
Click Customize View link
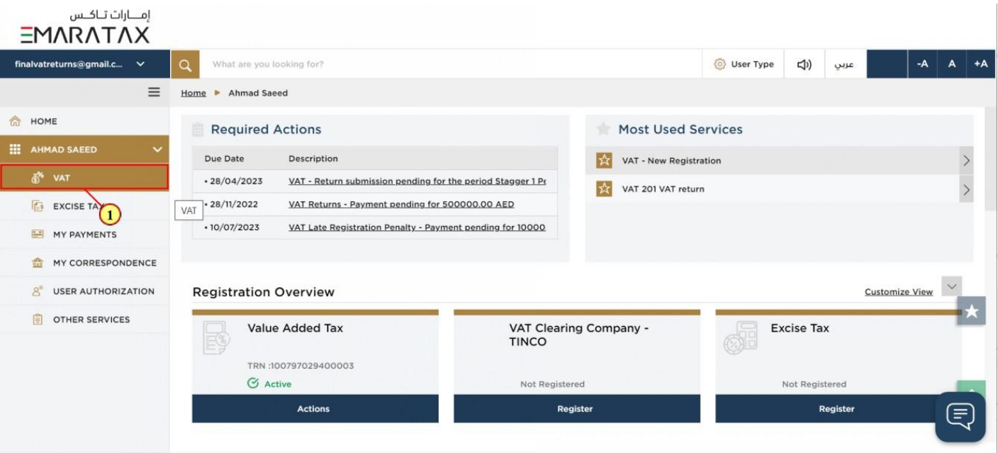click(x=899, y=292)
